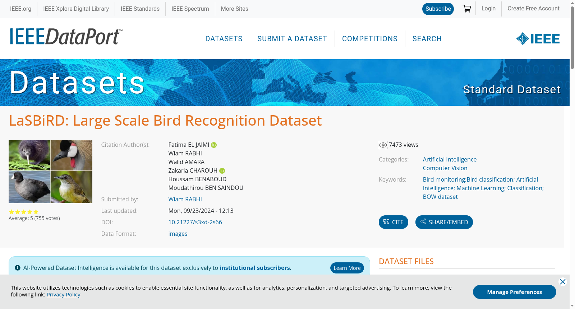Image resolution: width=575 pixels, height=309 pixels.
Task: Click the Bird monitoring keywords link
Action: coord(483,188)
